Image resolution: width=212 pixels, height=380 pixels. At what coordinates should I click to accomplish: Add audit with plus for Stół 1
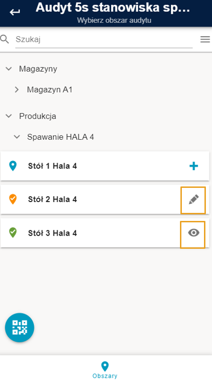[194, 166]
